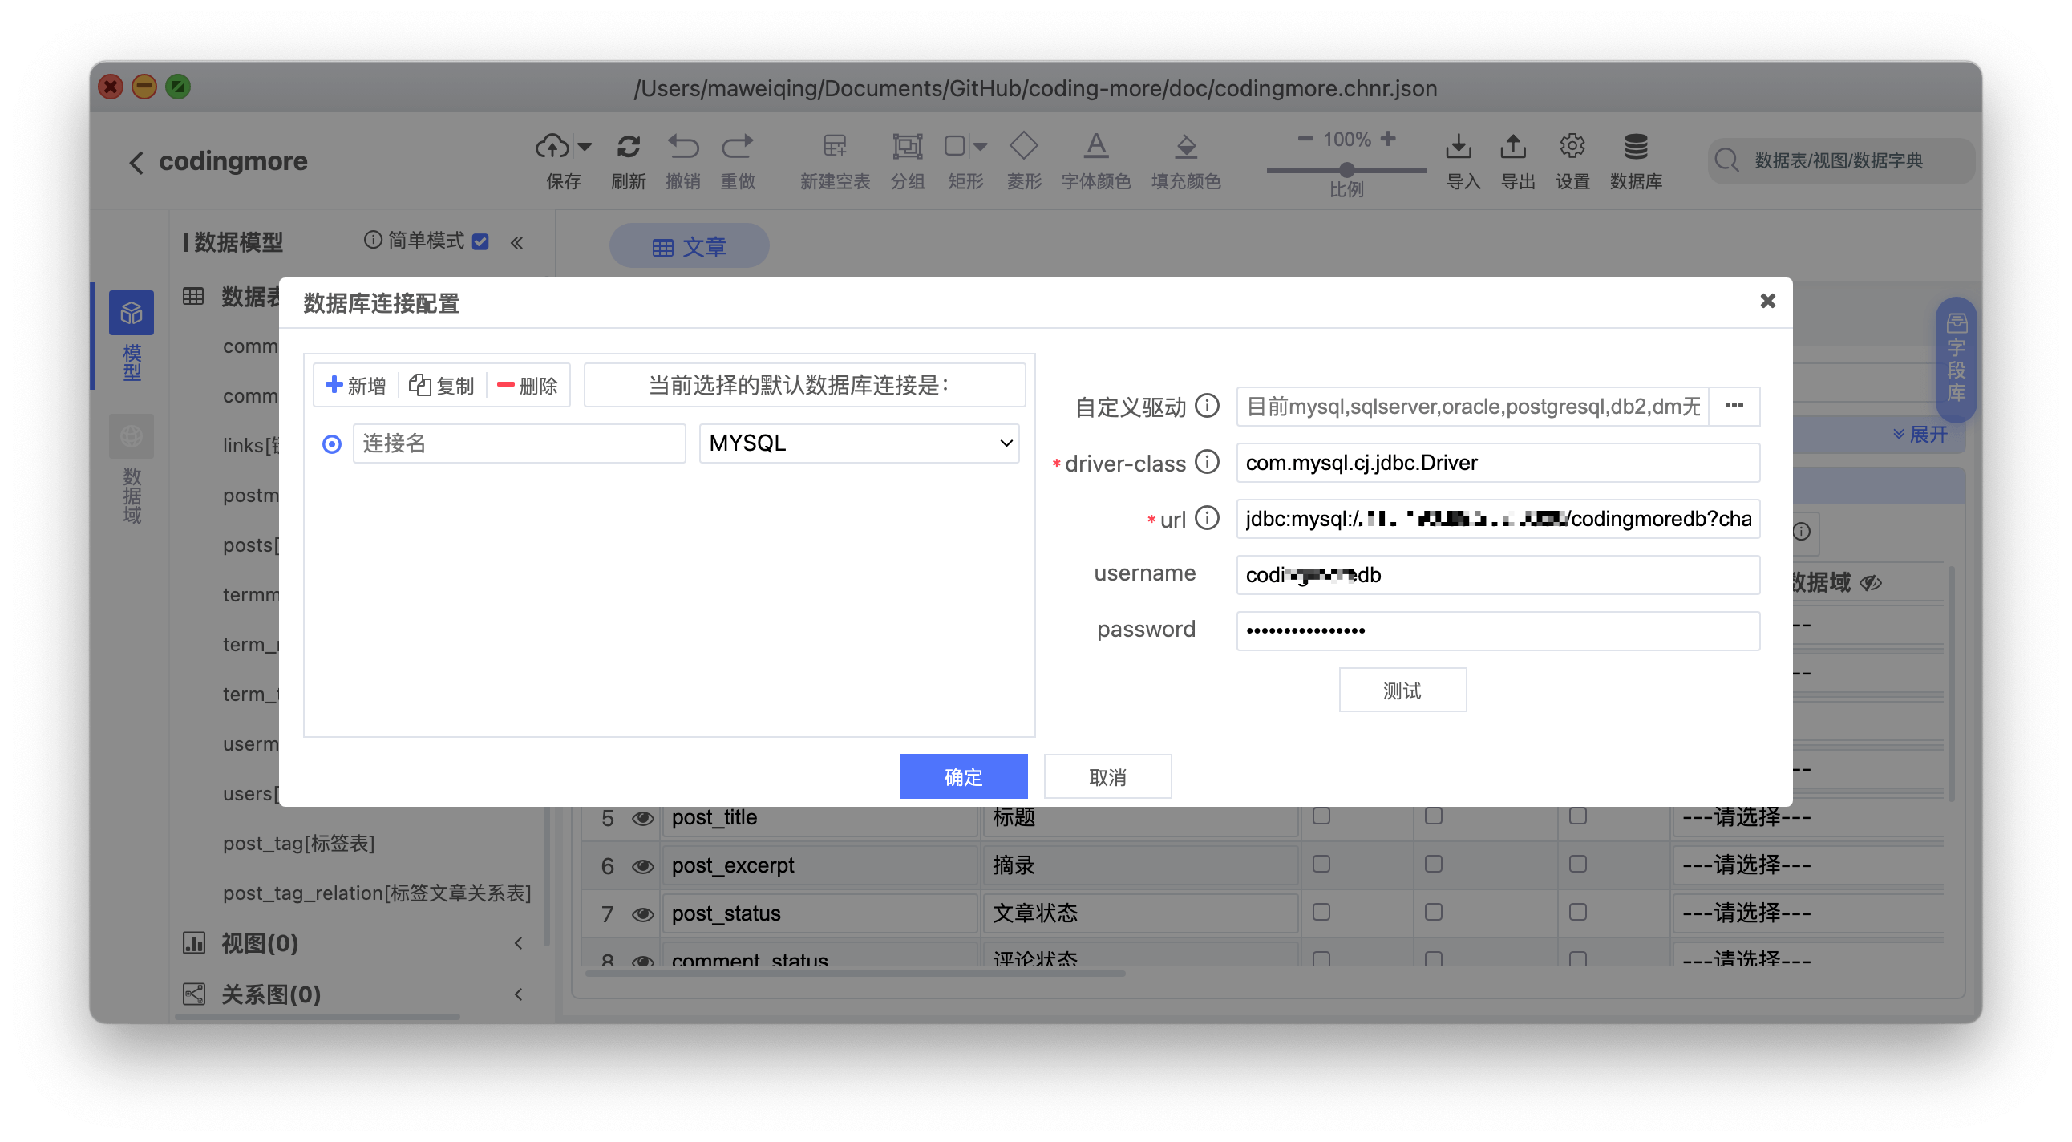The image size is (2072, 1142).
Task: Close the database connection config dialog
Action: click(x=1767, y=301)
